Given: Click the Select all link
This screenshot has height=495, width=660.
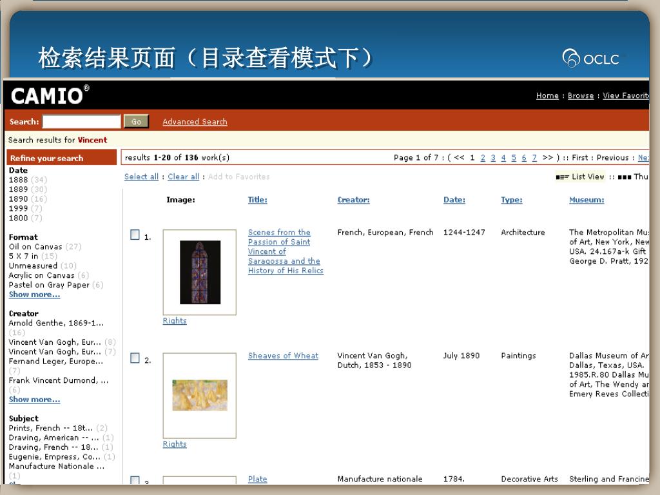Looking at the screenshot, I should 141,177.
